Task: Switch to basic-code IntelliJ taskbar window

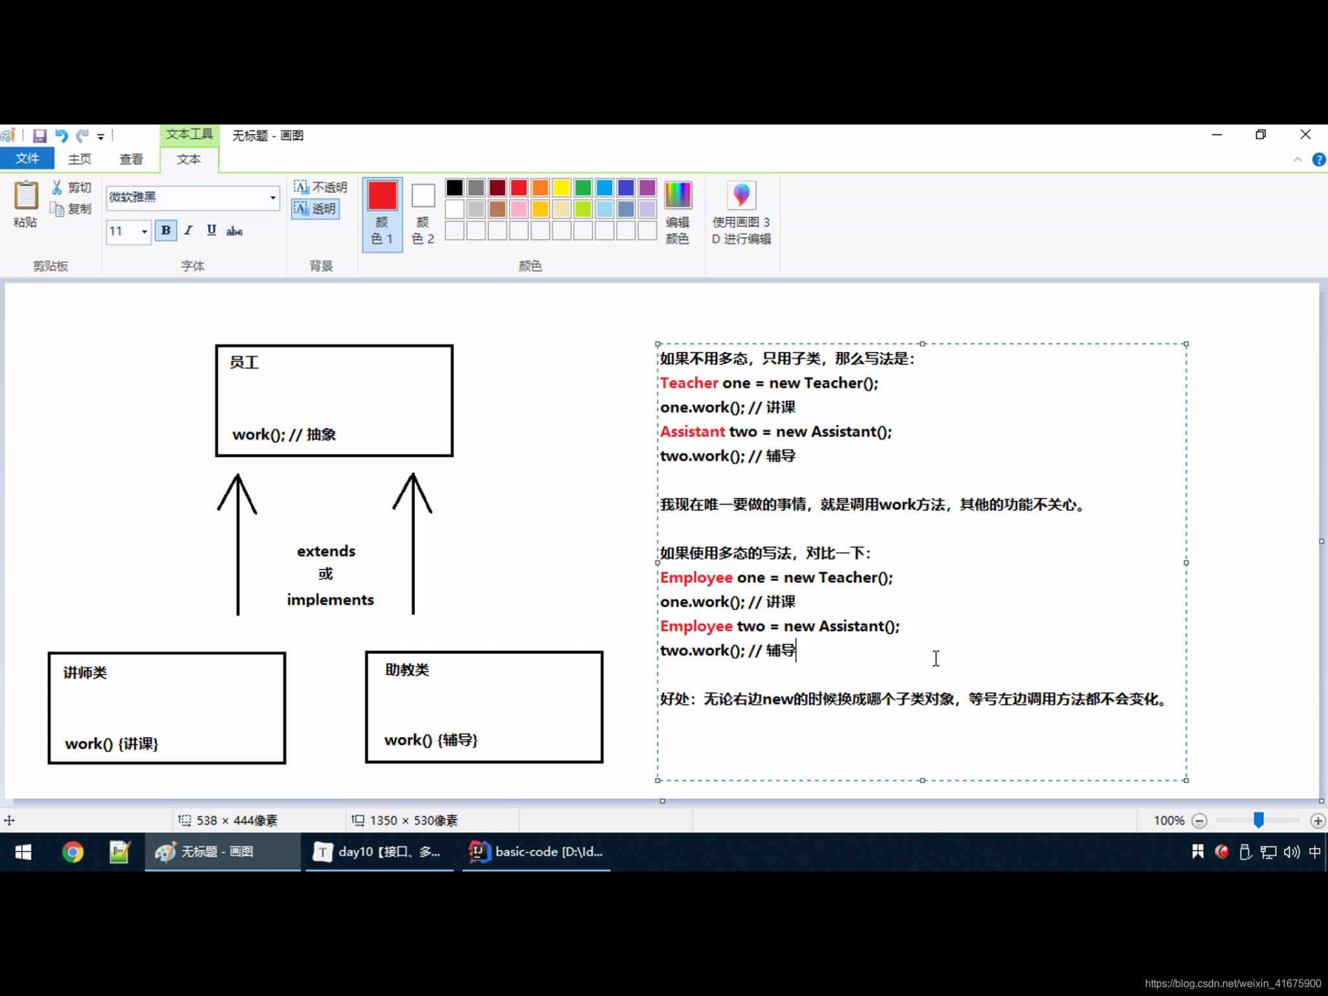Action: [536, 851]
